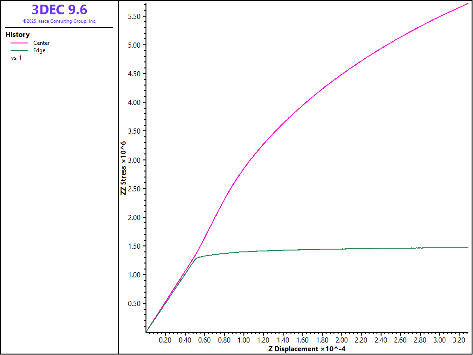The height and width of the screenshot is (355, 473).
Task: Select the Edge legend label
Action: click(x=39, y=50)
